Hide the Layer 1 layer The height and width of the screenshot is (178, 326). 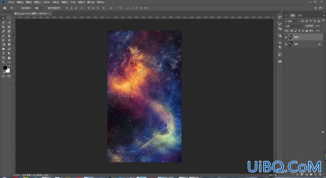[286, 37]
